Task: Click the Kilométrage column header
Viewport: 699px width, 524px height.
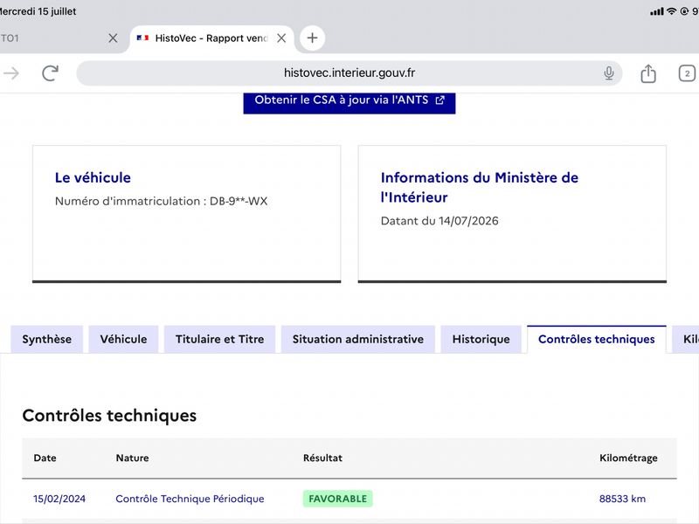Action: 628,458
